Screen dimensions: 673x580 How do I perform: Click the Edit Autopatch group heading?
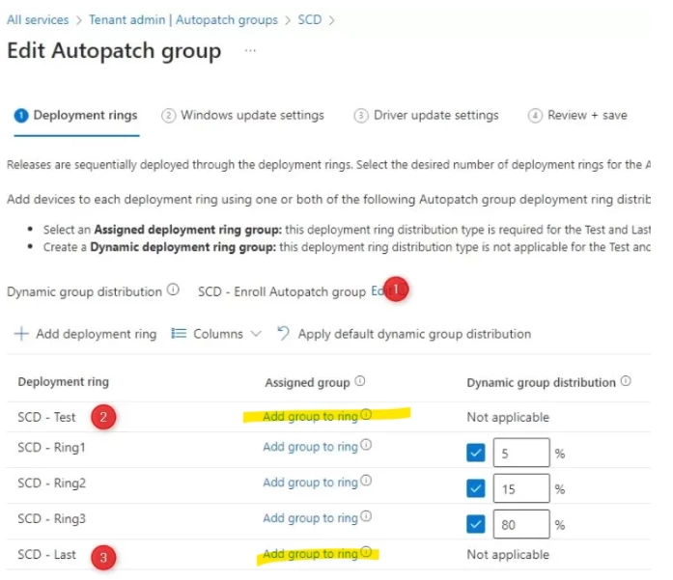click(x=114, y=51)
